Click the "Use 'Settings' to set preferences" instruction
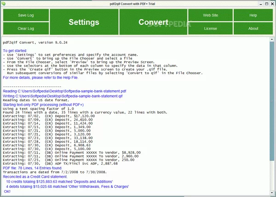This screenshot has height=197, width=276. click(x=70, y=55)
